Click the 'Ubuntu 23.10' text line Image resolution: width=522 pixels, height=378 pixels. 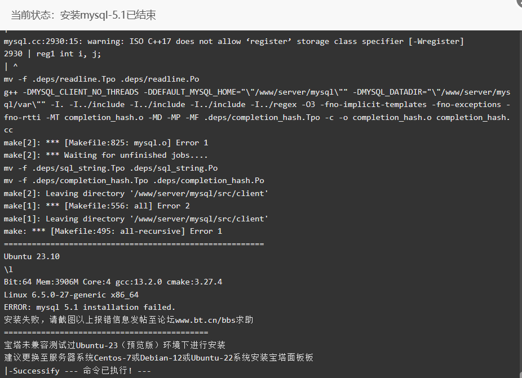coord(32,256)
